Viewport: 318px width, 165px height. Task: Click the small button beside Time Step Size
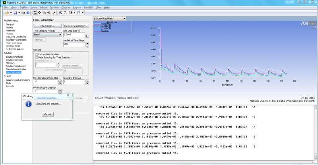87,36
